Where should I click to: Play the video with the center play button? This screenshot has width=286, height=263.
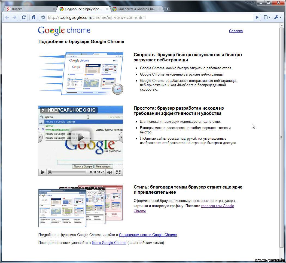point(80,137)
